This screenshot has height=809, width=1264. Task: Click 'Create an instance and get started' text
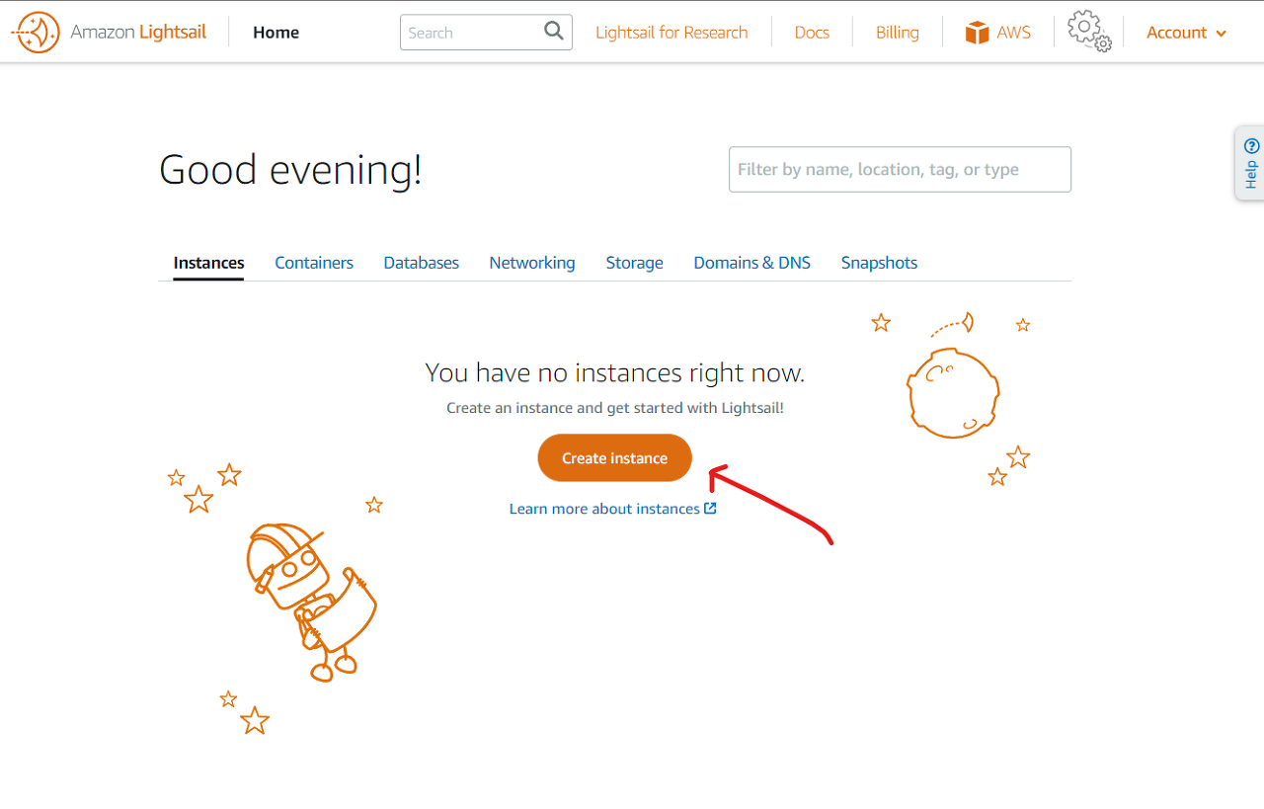pyautogui.click(x=614, y=408)
